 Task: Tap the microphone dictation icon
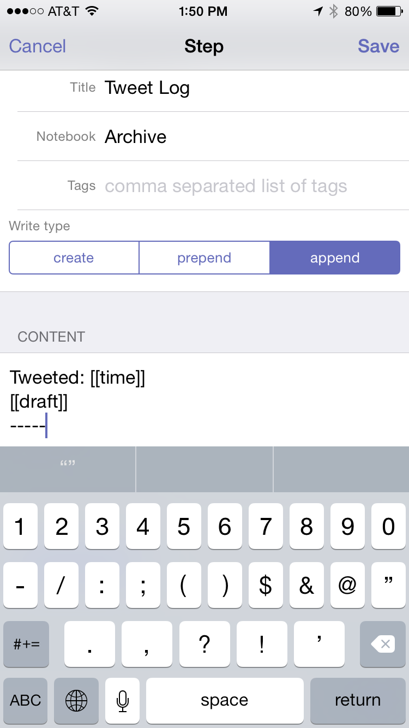click(x=123, y=700)
